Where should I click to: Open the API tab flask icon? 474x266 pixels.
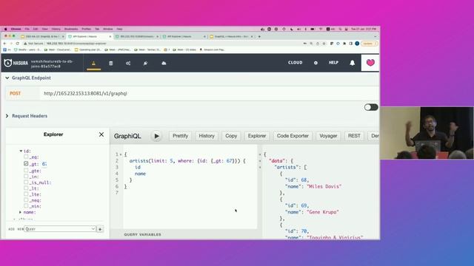coord(94,63)
